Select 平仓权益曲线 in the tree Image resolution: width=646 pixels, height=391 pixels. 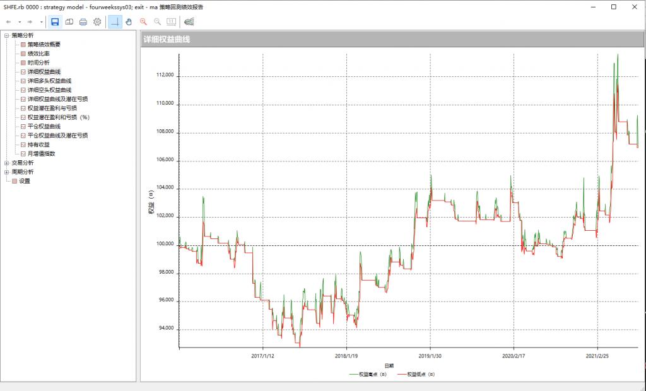coord(44,126)
